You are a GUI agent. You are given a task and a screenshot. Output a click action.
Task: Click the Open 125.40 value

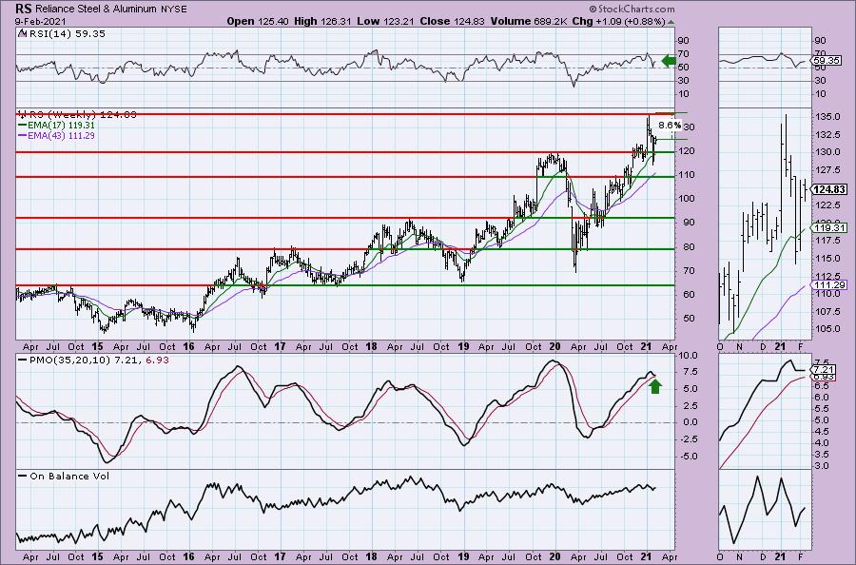[x=257, y=21]
